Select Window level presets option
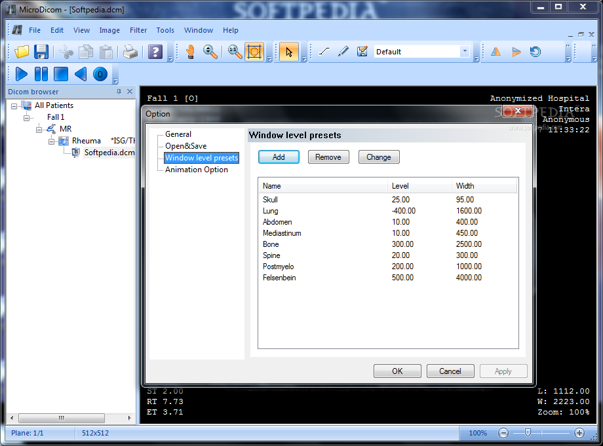The image size is (603, 446). (201, 157)
